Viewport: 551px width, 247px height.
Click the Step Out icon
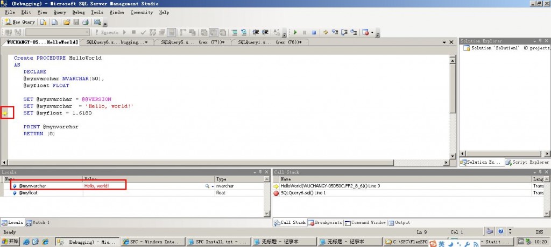(354, 32)
